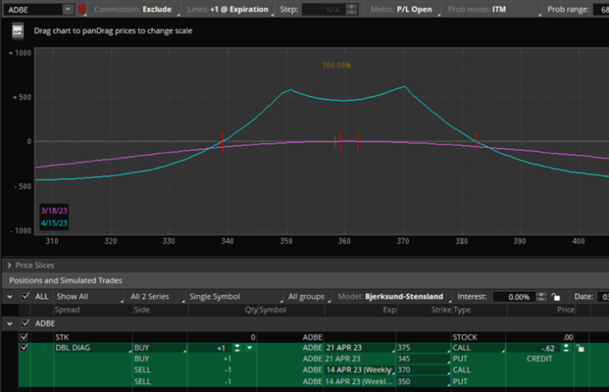This screenshot has width=609, height=392.
Task: Open the Single Symbol dropdown
Action: coord(236,297)
